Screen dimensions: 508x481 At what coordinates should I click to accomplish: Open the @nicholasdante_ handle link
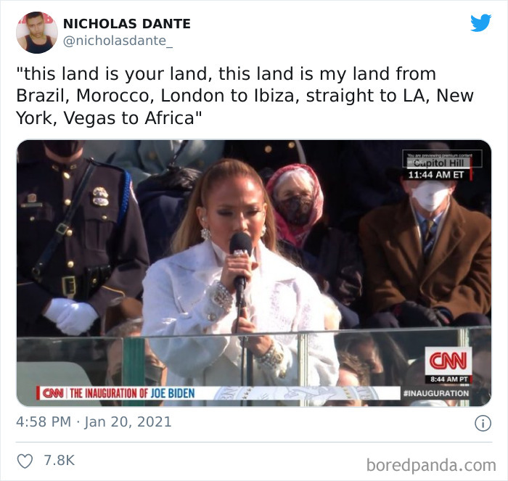click(x=118, y=41)
